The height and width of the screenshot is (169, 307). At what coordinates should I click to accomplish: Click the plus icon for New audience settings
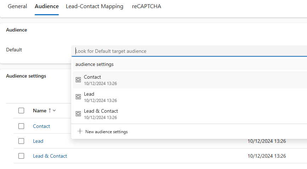coord(80,131)
